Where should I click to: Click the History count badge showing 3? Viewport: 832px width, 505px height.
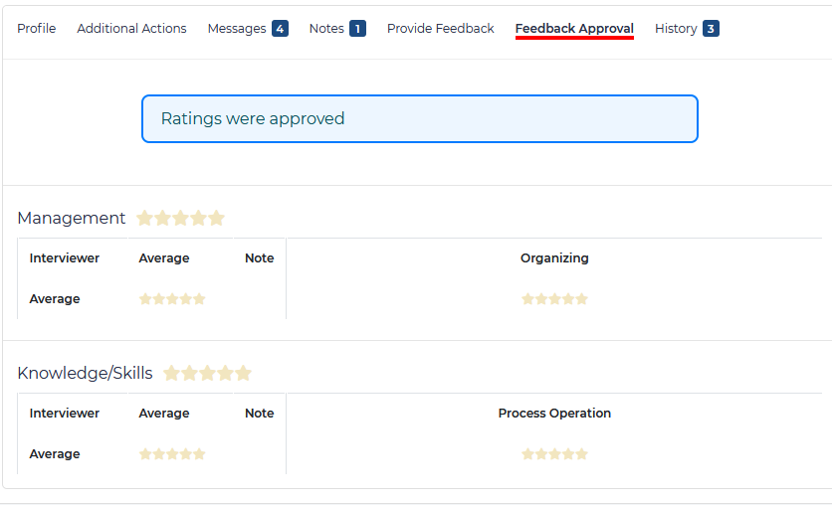(x=711, y=29)
